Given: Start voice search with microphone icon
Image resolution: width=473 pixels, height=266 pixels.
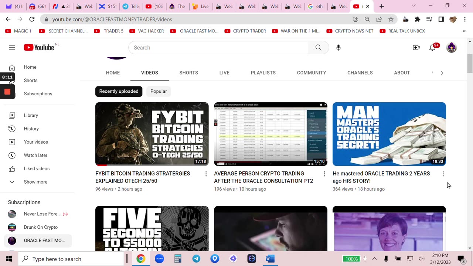Looking at the screenshot, I should point(338,48).
